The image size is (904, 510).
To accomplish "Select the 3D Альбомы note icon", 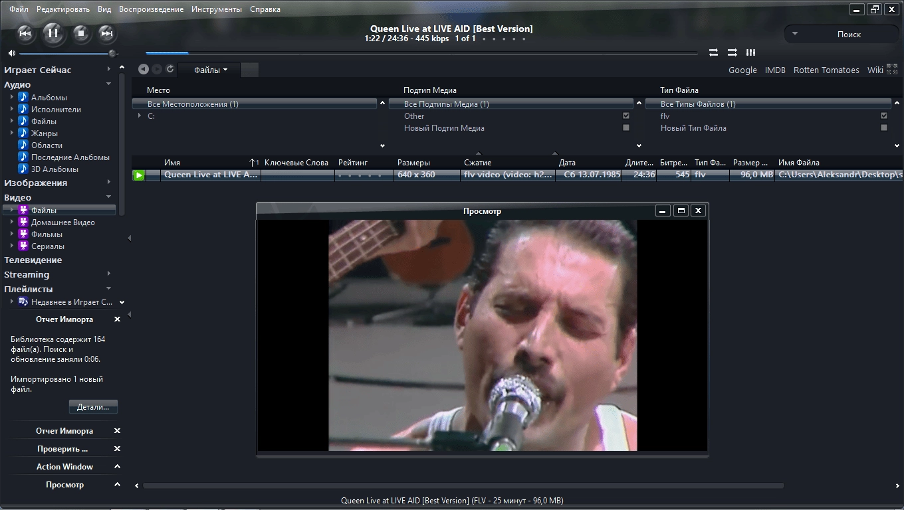I will 23,169.
